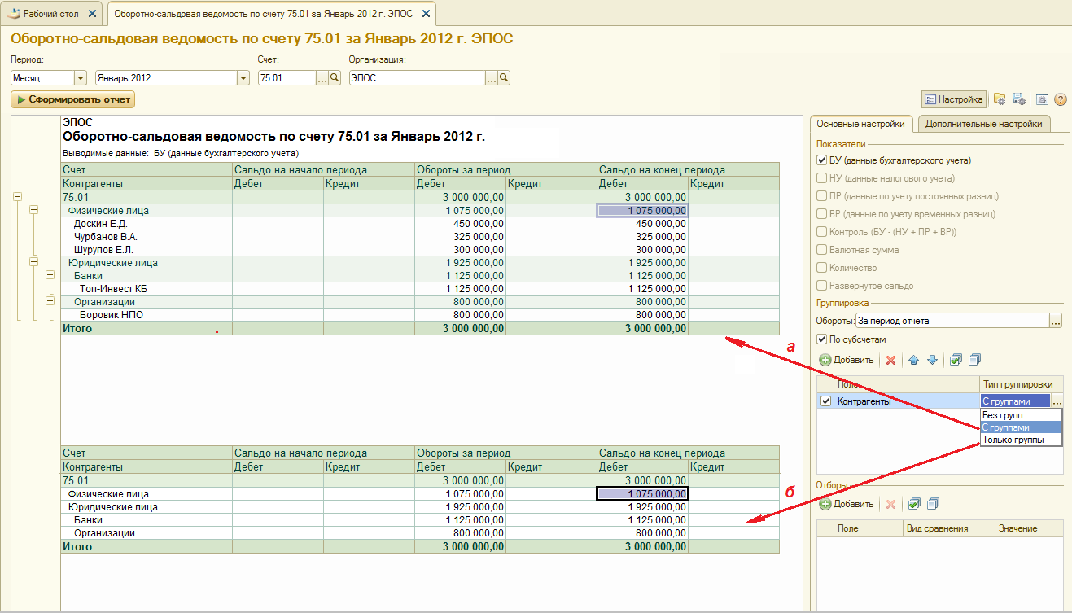The height and width of the screenshot is (613, 1072).
Task: Click the load report settings folder icon
Action: pos(1000,99)
